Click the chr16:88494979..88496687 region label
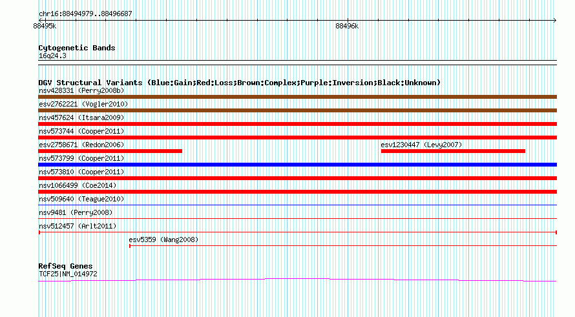The image size is (575, 317). 85,14
